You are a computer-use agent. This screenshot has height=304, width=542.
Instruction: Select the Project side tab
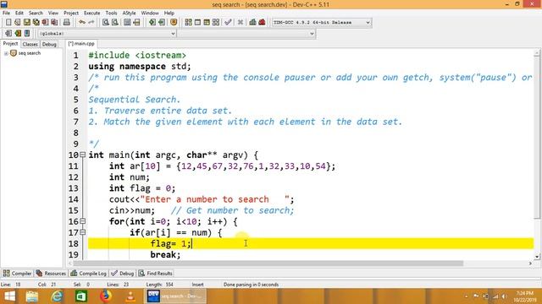point(10,44)
